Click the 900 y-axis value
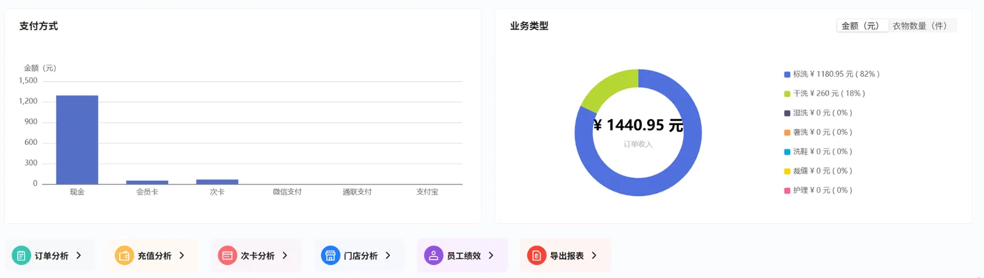The image size is (984, 278). point(31,122)
